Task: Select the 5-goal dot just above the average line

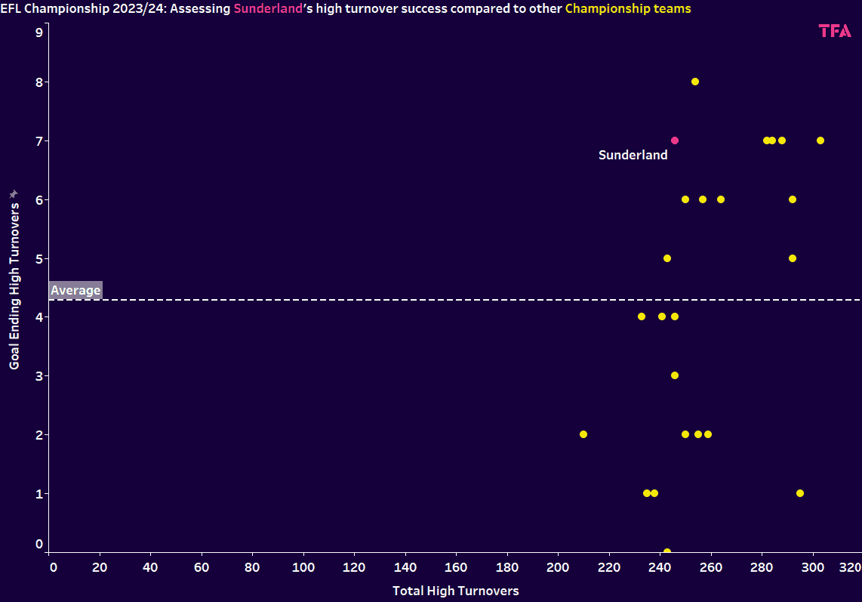Action: coord(667,258)
